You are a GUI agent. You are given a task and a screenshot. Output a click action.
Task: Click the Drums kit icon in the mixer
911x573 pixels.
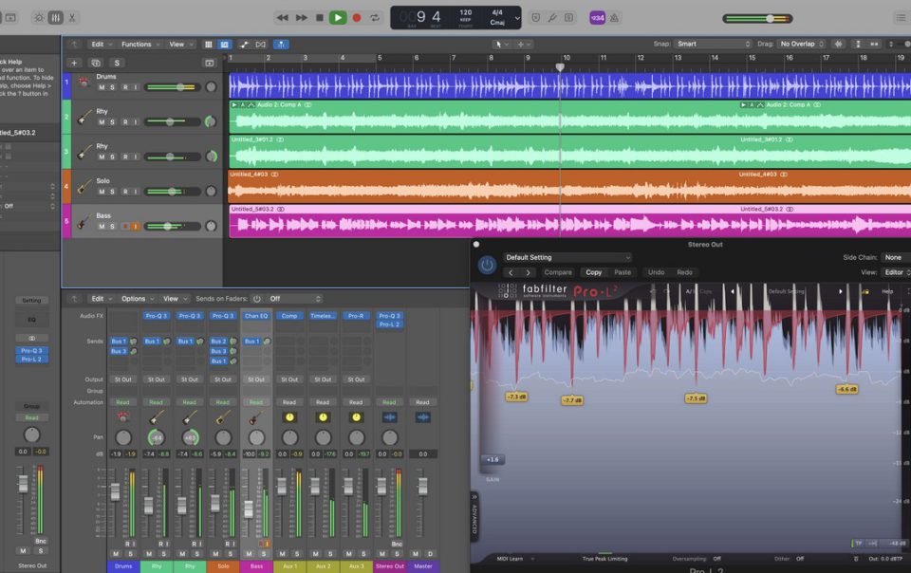click(122, 416)
